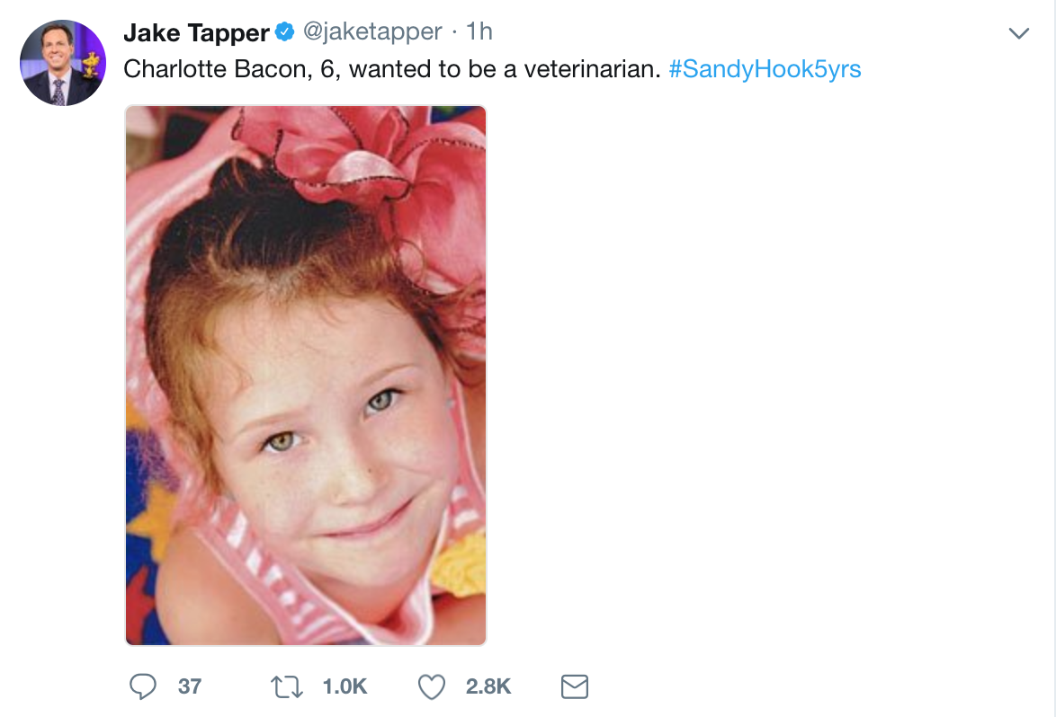This screenshot has width=1056, height=717.
Task: Visit the @jaketapper handle
Action: (372, 32)
